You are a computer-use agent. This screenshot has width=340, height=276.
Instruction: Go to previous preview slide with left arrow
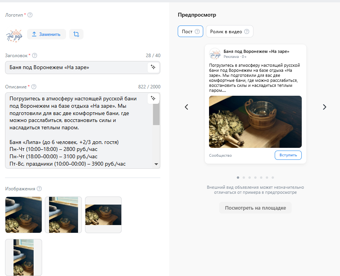186,107
